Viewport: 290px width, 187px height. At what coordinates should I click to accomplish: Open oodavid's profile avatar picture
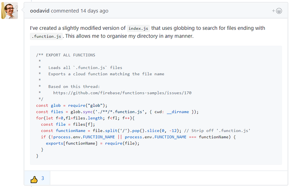10,10
